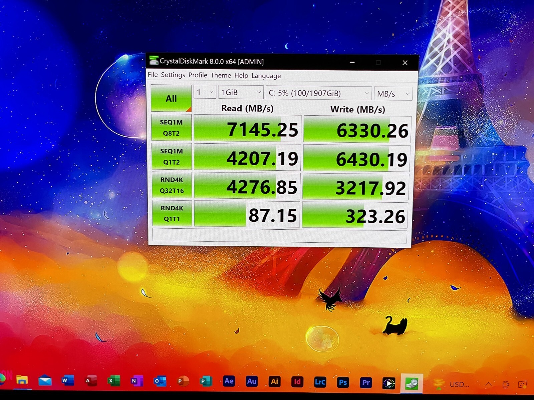Screen dimensions: 534x400
Task: Open the unit dropdown showing MB/s
Action: 393,94
